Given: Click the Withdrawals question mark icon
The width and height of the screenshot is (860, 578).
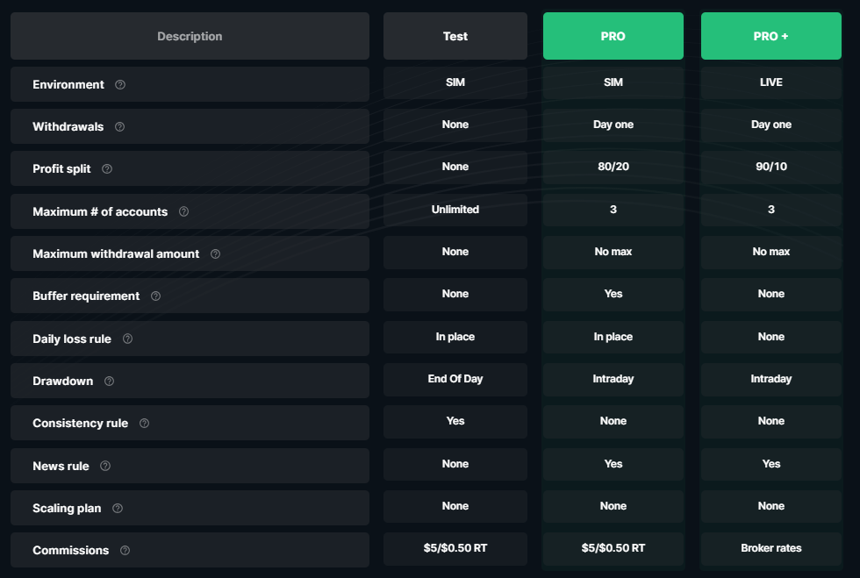Looking at the screenshot, I should click(x=120, y=127).
